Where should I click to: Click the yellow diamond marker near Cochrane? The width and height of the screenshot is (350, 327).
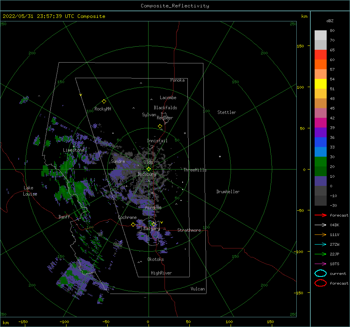pos(133,225)
